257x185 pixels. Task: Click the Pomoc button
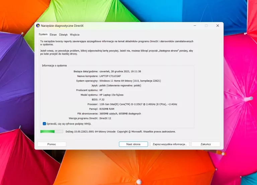point(52,144)
